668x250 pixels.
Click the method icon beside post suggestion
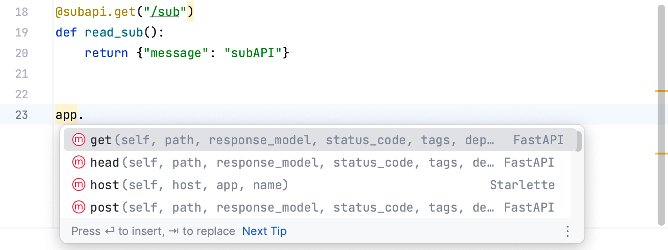click(79, 207)
